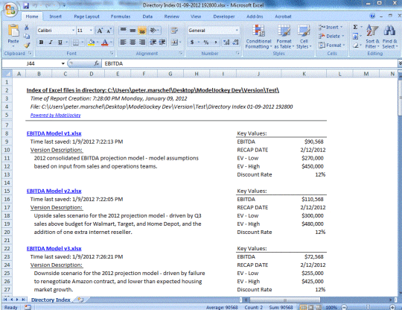Decrease Indent icon
402x310 pixels.
pos(153,42)
